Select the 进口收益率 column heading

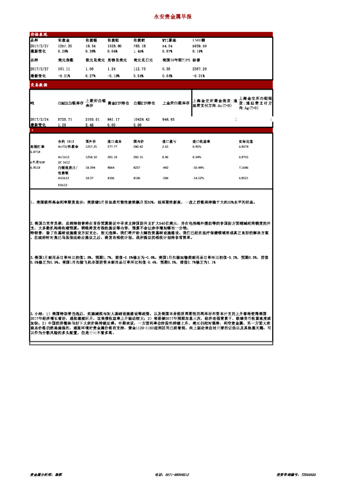click(x=201, y=141)
